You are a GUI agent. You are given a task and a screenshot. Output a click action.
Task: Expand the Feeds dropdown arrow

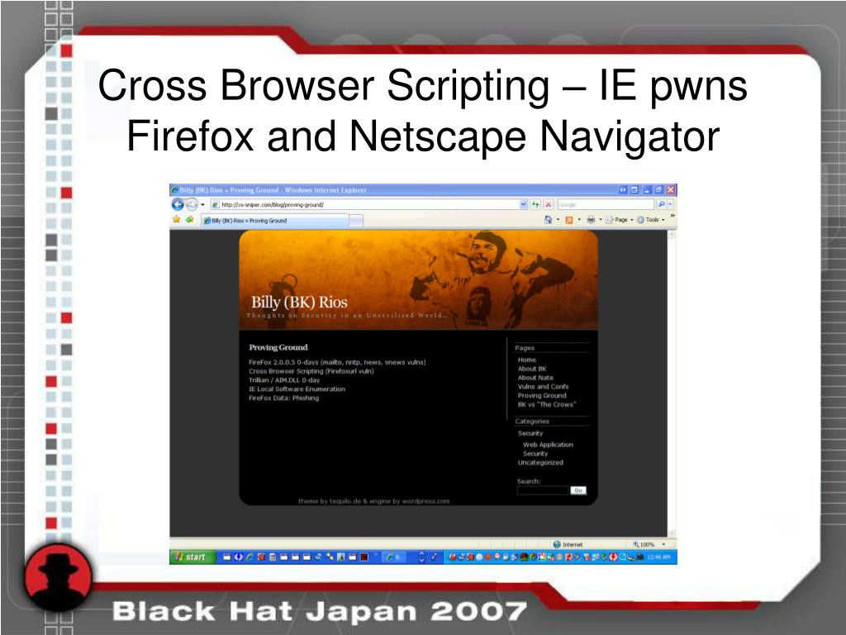pyautogui.click(x=579, y=220)
